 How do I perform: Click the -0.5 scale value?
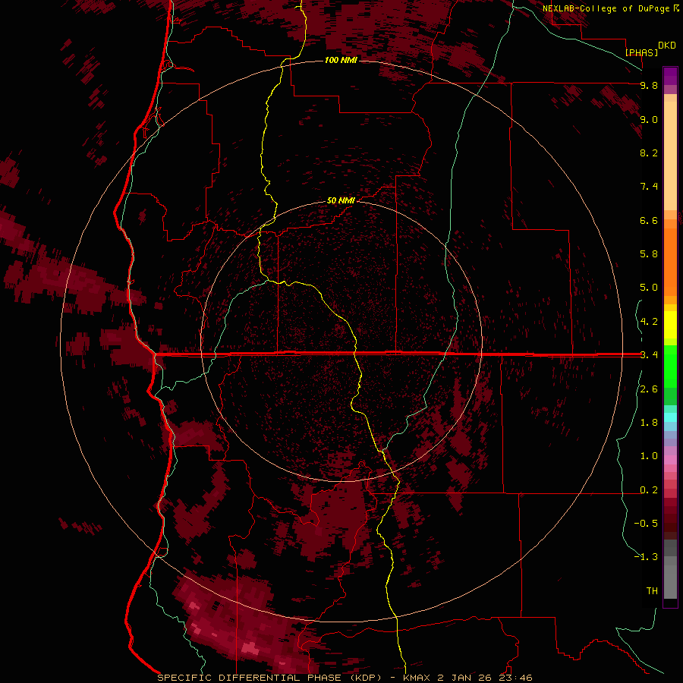point(646,523)
